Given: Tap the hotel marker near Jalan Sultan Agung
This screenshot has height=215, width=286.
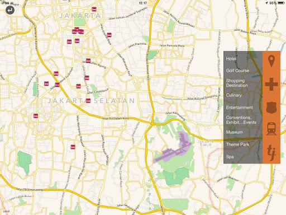Looking at the screenshot, I should tap(88, 60).
